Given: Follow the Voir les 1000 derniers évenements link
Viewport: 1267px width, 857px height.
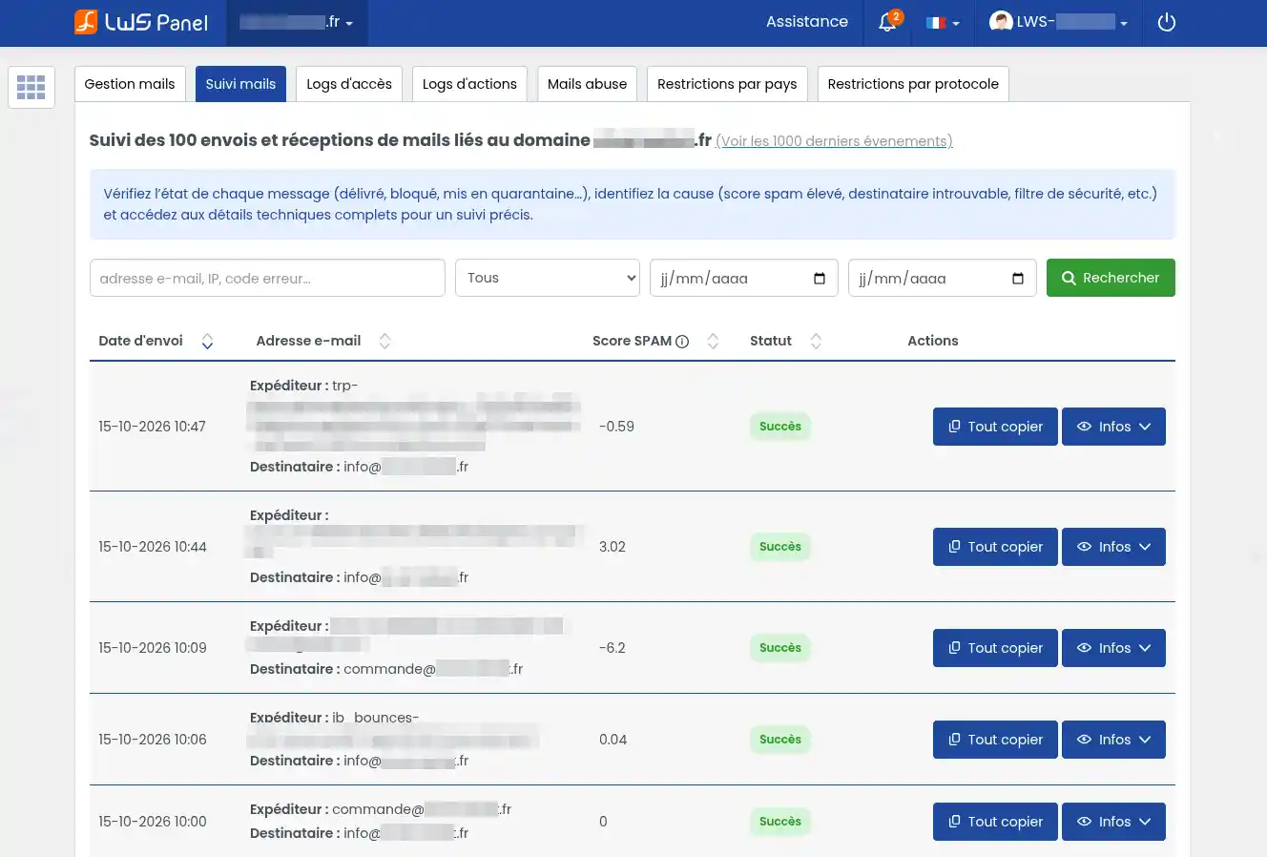Looking at the screenshot, I should point(834,141).
